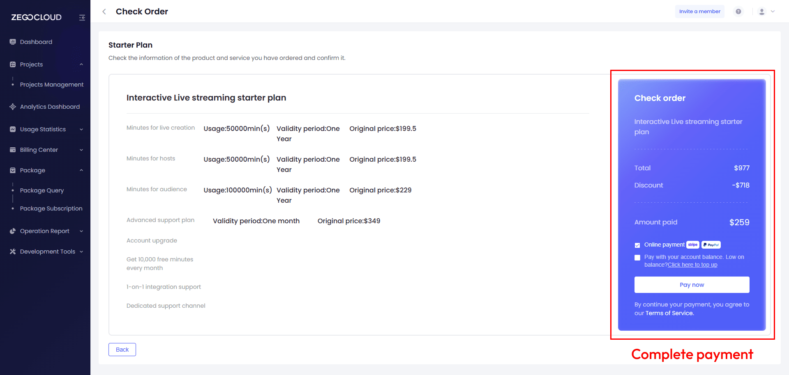Collapse the sidebar using the menu fold icon
This screenshot has height=375, width=789.
pyautogui.click(x=82, y=18)
